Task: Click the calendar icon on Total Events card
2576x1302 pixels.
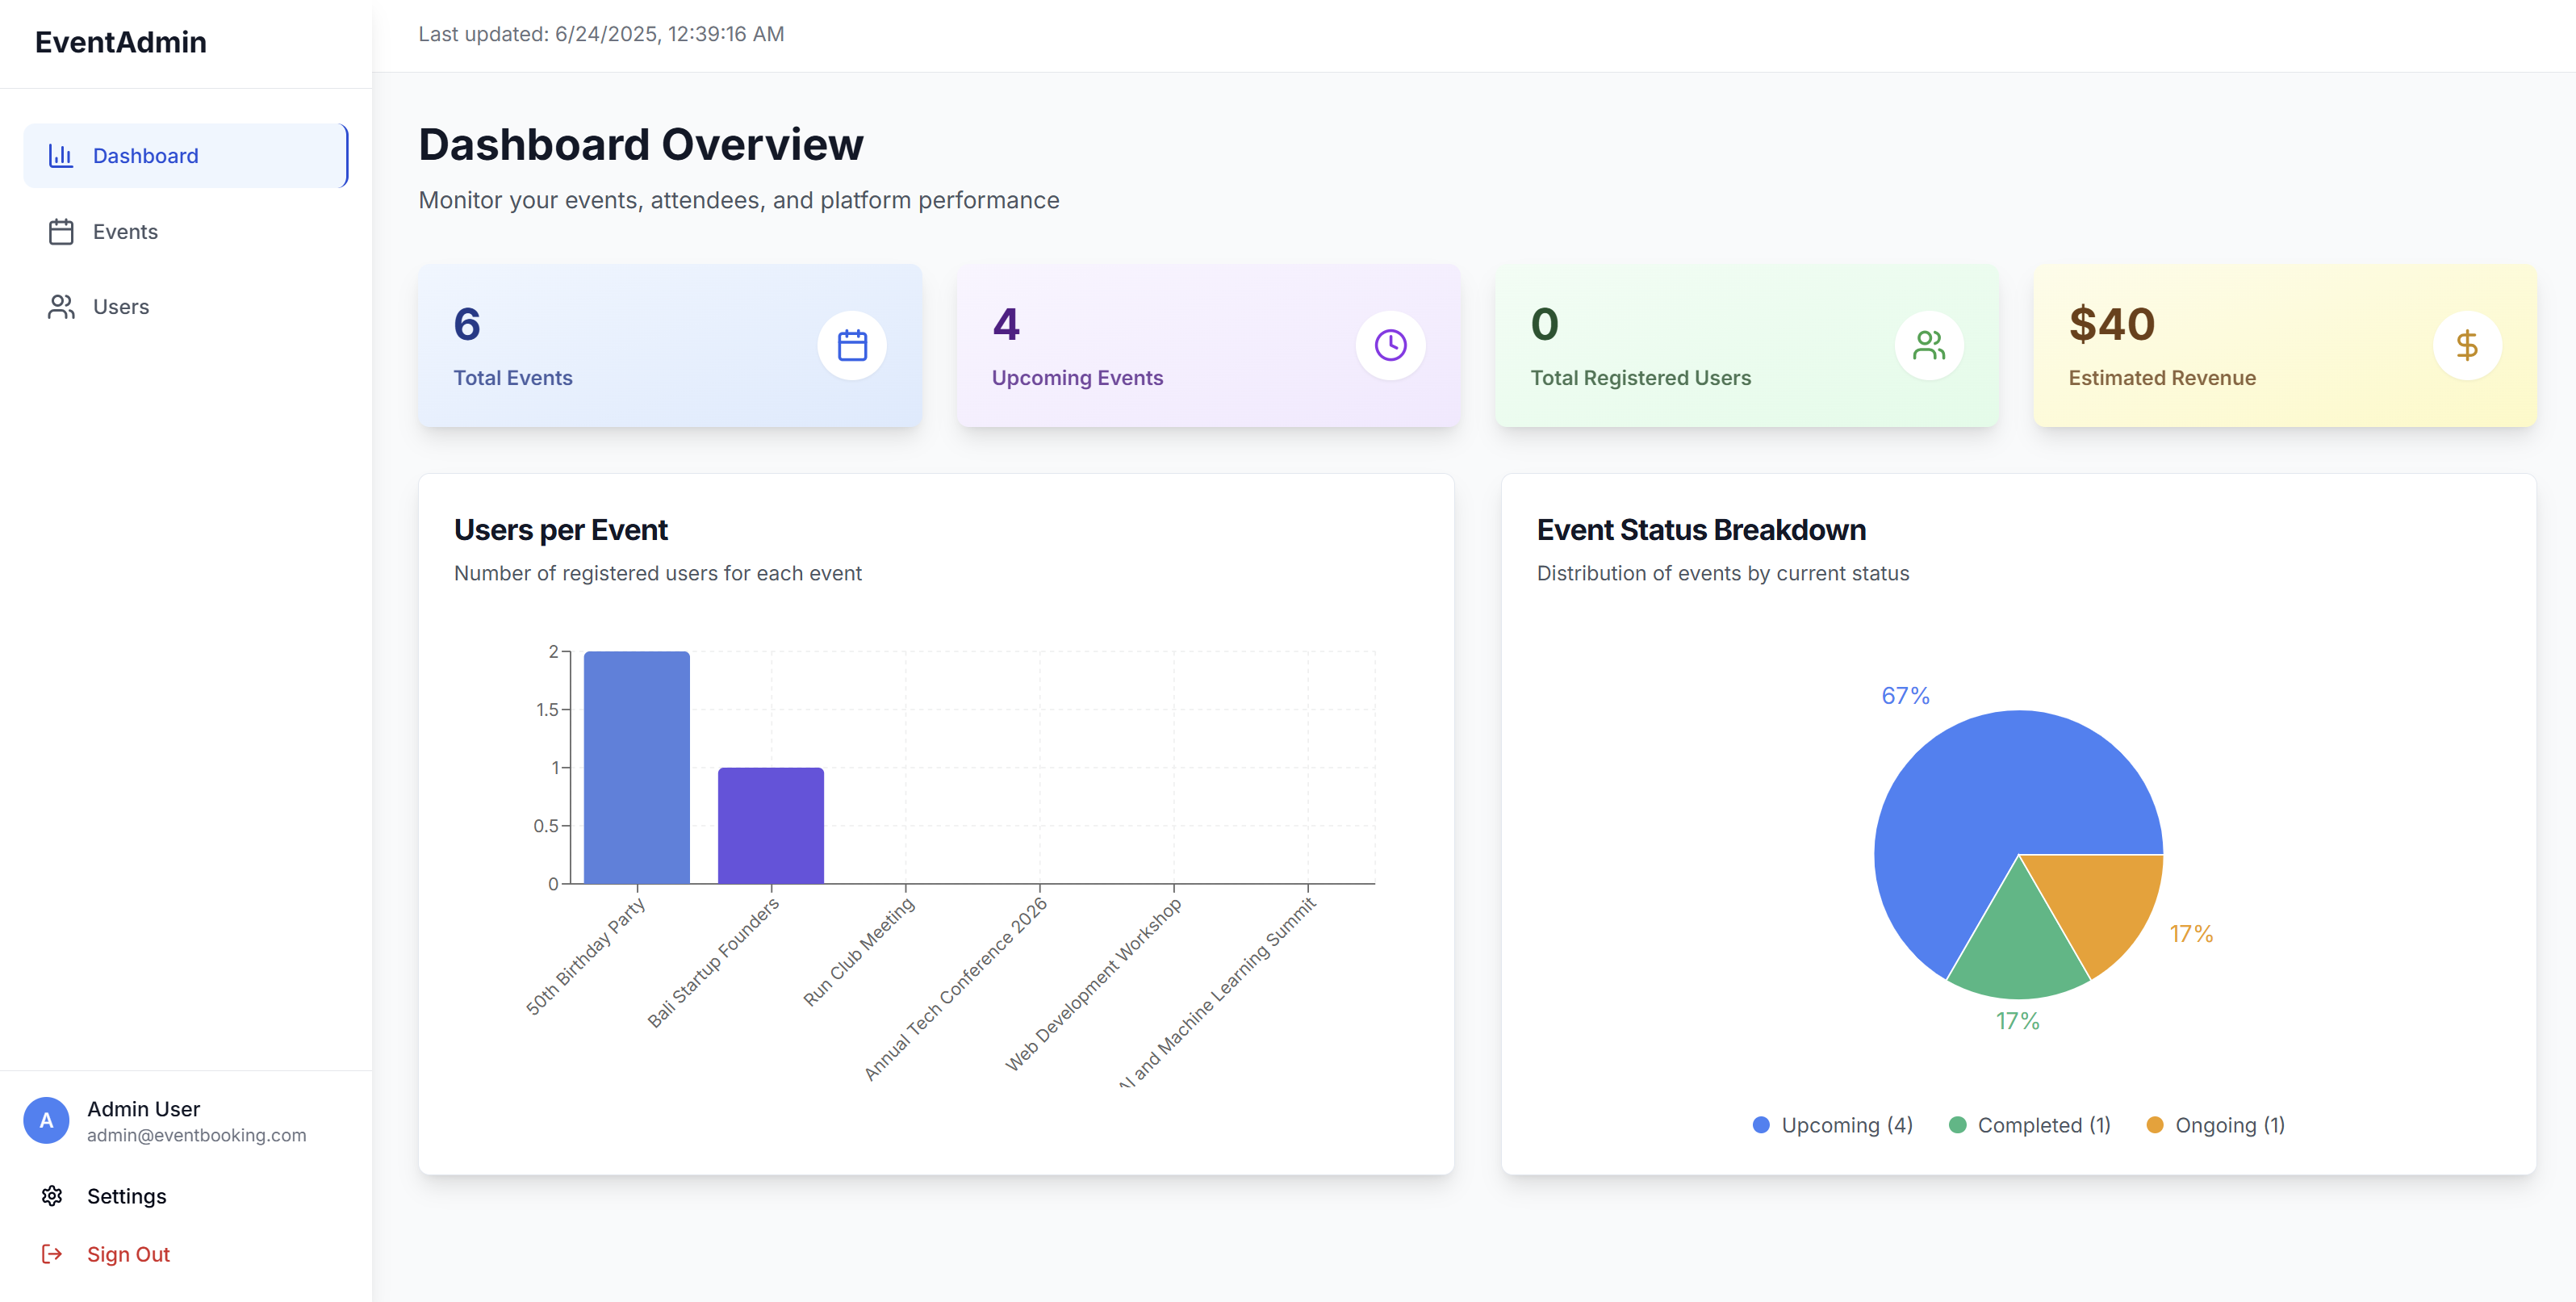Action: pyautogui.click(x=852, y=344)
